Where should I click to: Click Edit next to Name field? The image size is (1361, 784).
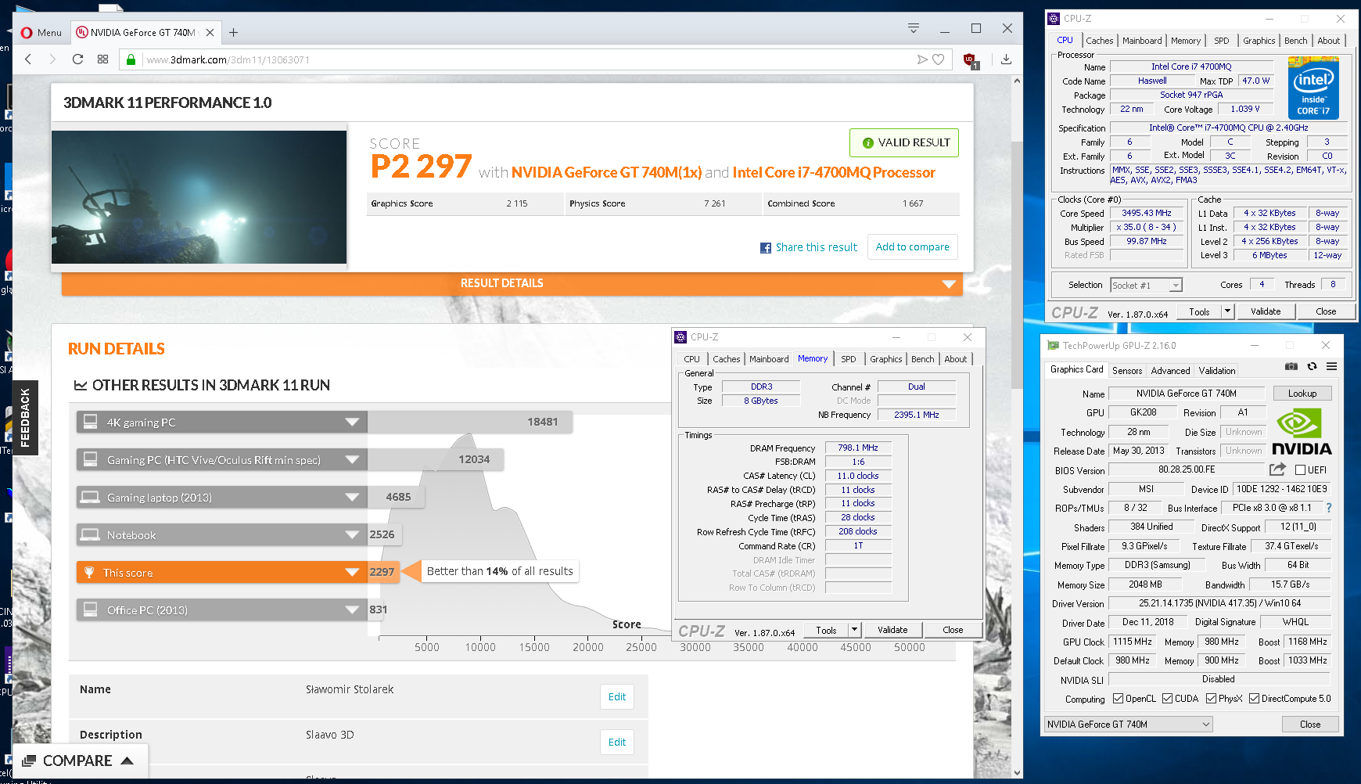tap(617, 696)
